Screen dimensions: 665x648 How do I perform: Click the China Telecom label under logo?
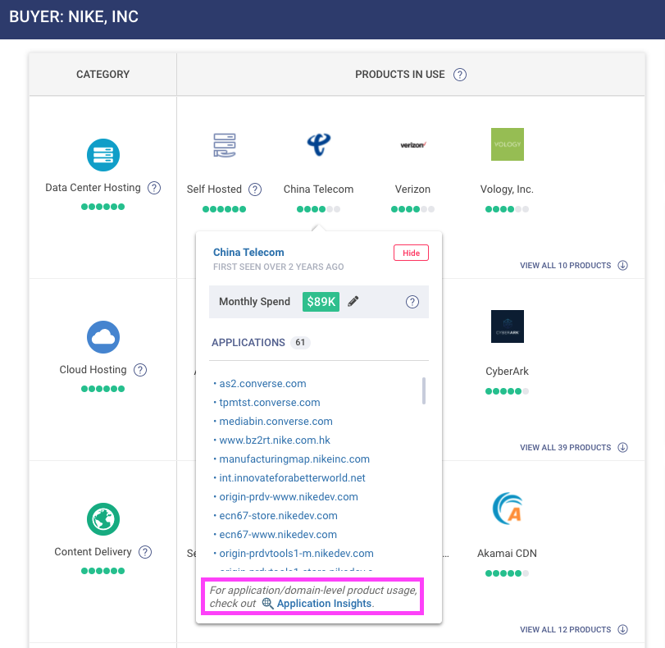(x=318, y=189)
